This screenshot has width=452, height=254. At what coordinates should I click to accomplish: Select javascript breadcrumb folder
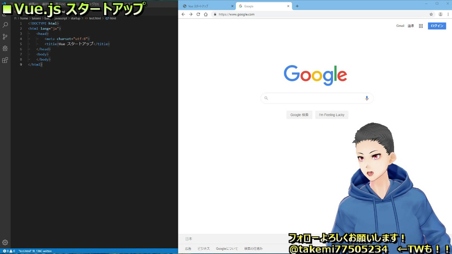coord(61,18)
